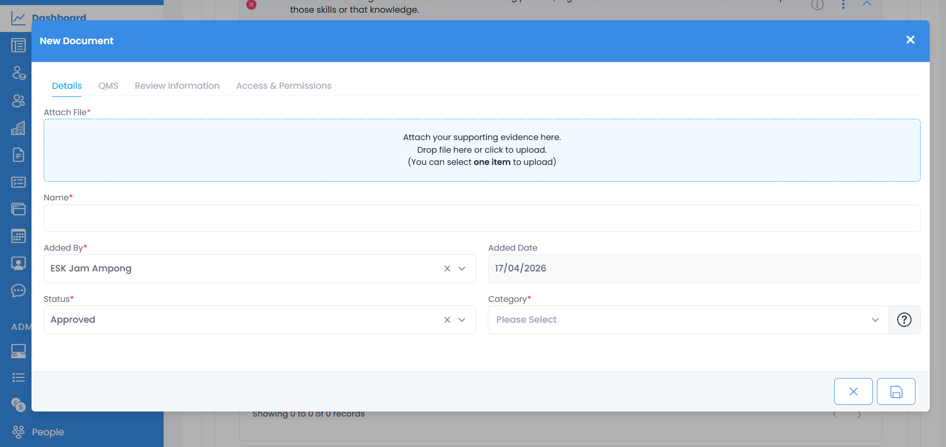The image size is (946, 447).
Task: Click the chat bubble sidebar icon
Action: pos(18,290)
